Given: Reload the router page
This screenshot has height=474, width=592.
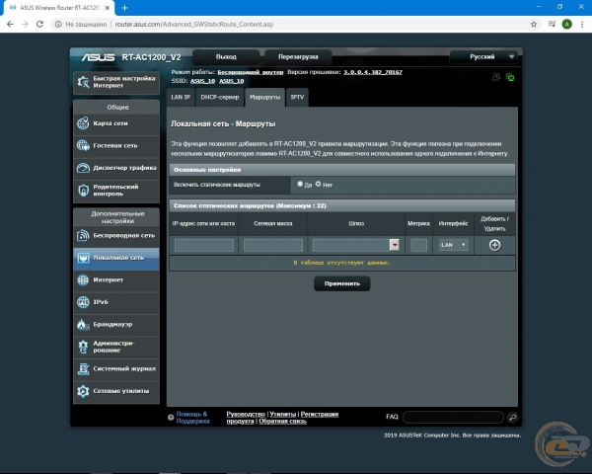Looking at the screenshot, I should 39,24.
